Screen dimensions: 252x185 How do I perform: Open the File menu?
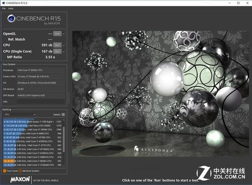pyautogui.click(x=4, y=9)
